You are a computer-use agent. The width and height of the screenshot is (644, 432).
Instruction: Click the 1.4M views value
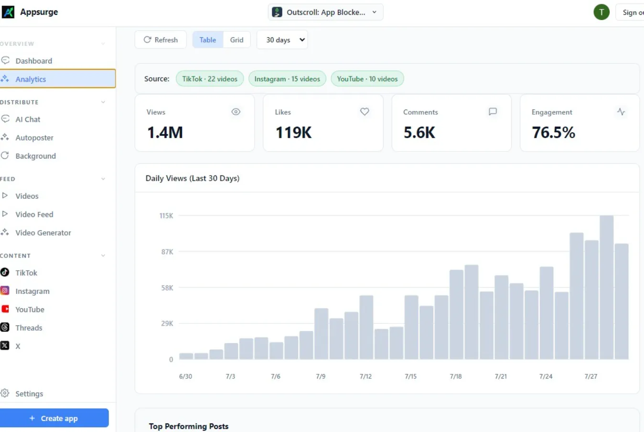coord(165,132)
